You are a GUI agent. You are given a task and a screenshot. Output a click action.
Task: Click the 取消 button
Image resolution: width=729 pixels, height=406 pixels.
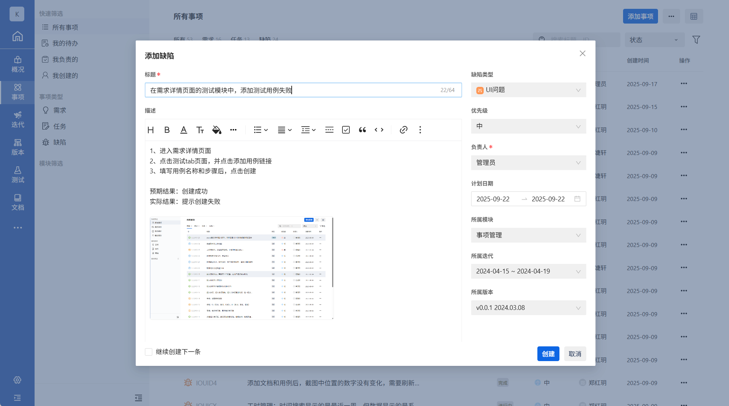pos(575,354)
